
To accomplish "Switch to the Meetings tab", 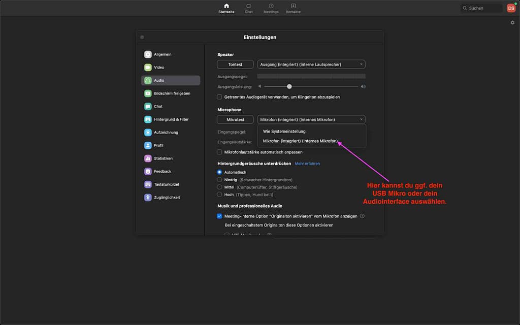I will (271, 8).
